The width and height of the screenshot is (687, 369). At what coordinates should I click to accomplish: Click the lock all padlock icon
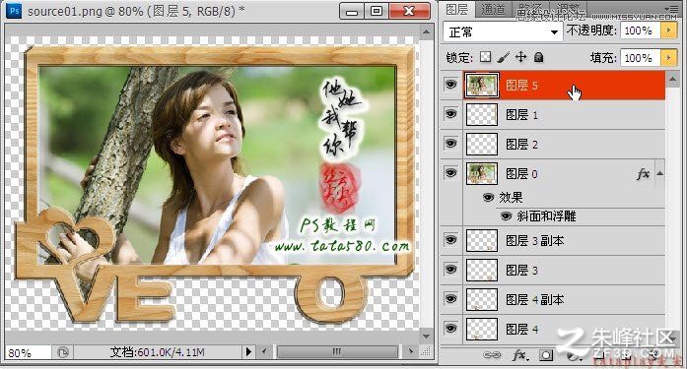coord(539,57)
